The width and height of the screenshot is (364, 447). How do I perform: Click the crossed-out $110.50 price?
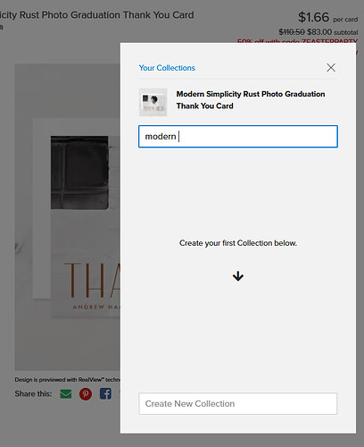292,32
